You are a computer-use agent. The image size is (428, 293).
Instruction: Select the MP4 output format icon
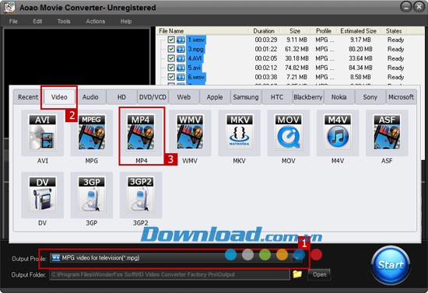(141, 133)
